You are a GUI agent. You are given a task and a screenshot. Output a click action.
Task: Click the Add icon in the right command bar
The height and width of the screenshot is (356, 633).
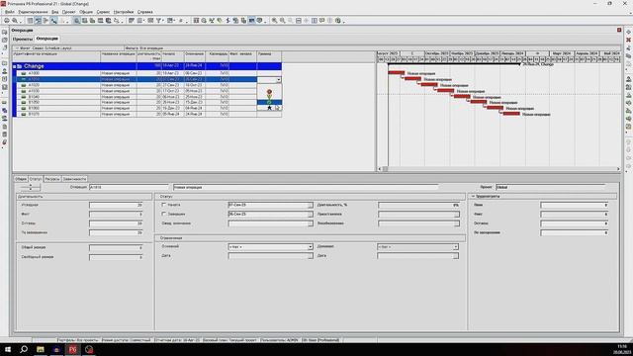tap(629, 32)
